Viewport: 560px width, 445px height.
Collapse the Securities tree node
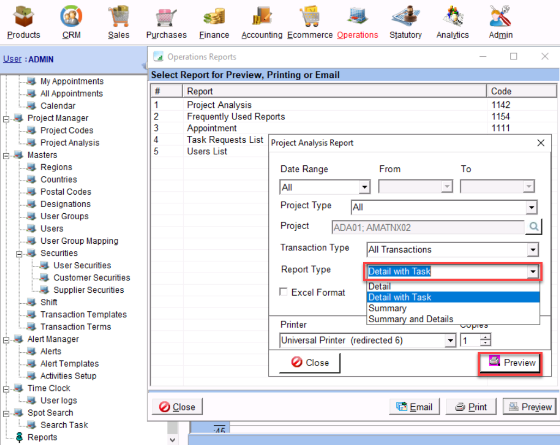click(19, 254)
